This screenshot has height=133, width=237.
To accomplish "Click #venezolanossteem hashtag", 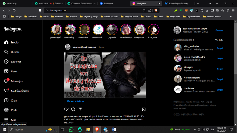I will (132, 119).
